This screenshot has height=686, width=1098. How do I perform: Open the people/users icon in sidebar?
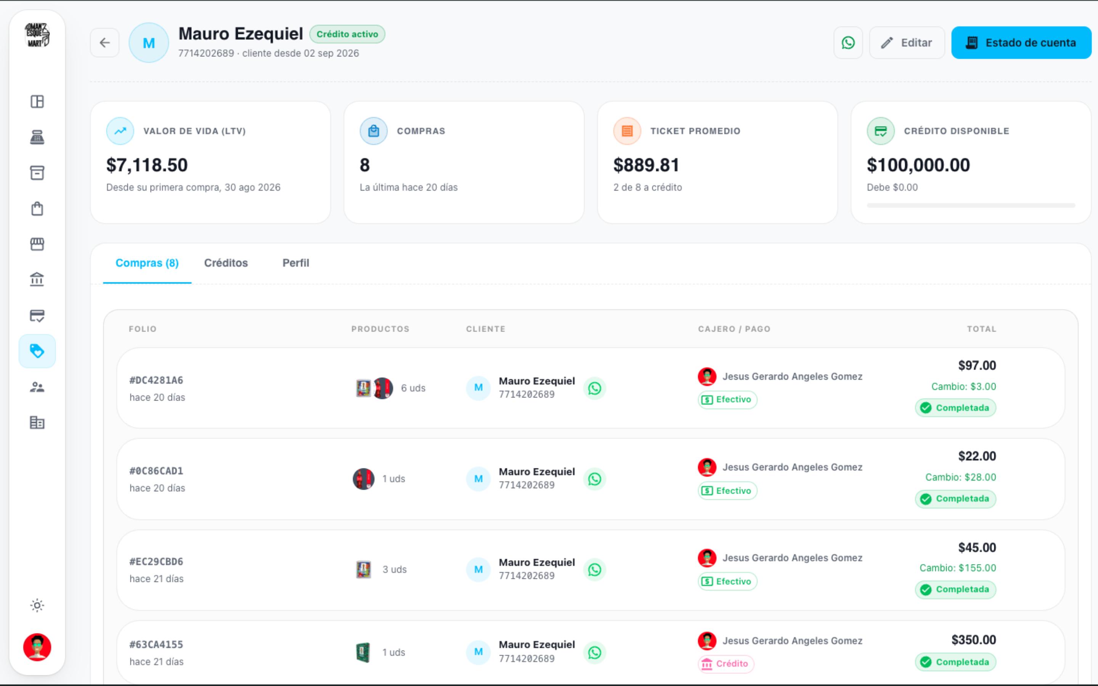tap(37, 387)
